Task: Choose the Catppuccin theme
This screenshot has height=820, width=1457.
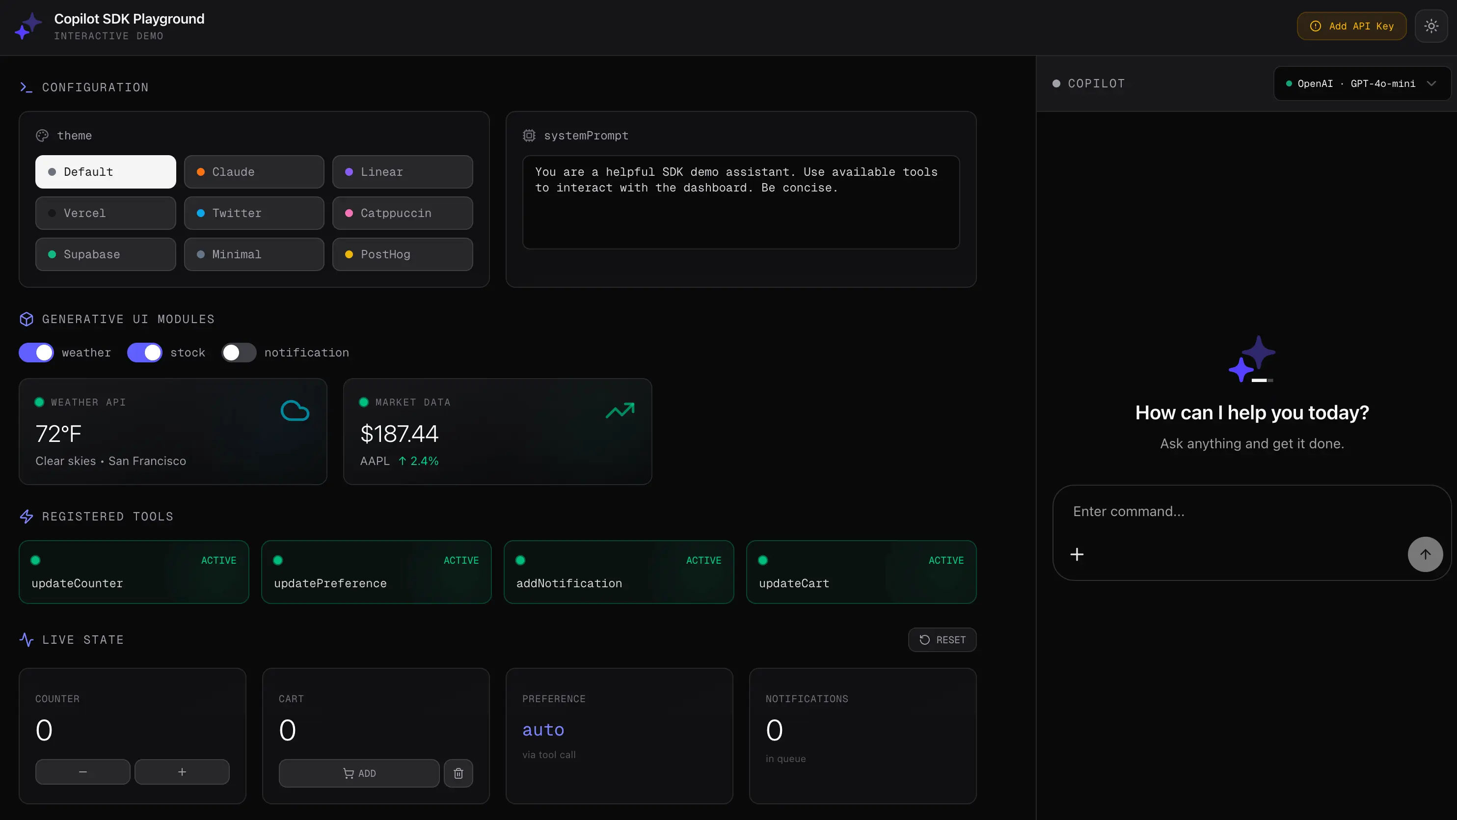Action: [x=402, y=213]
